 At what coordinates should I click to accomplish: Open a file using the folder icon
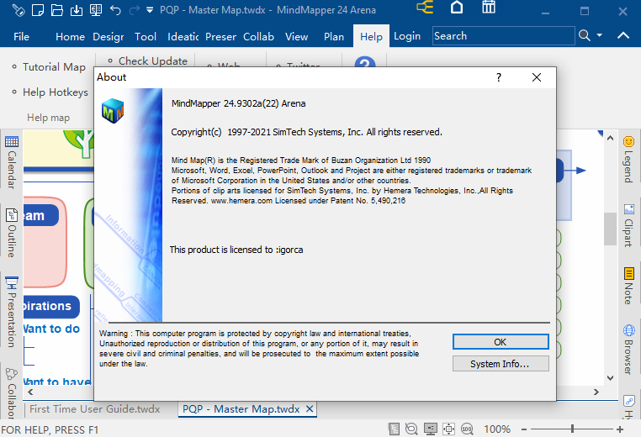point(57,10)
